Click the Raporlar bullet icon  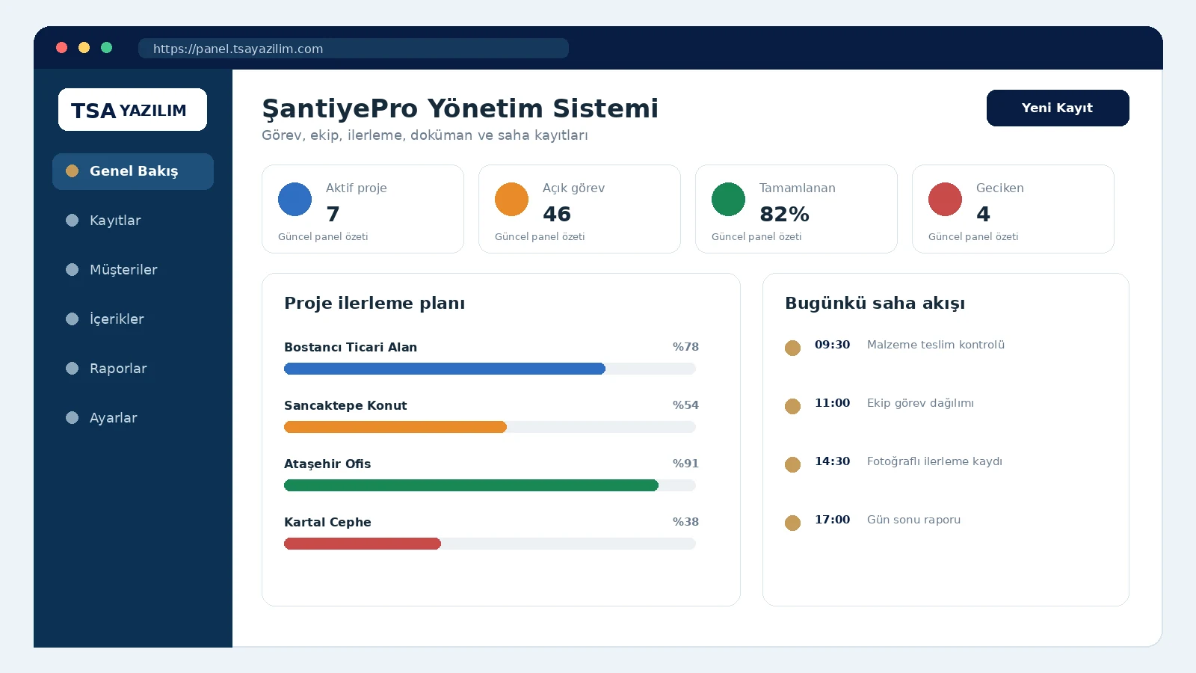coord(72,368)
